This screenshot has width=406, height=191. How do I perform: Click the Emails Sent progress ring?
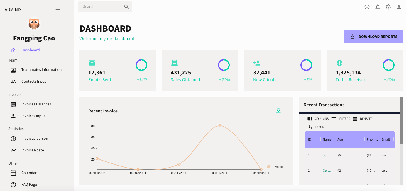[x=141, y=65]
